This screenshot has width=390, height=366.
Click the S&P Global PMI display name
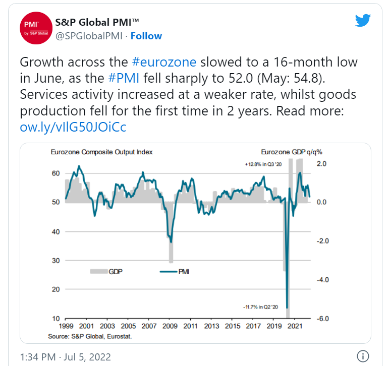click(x=97, y=23)
